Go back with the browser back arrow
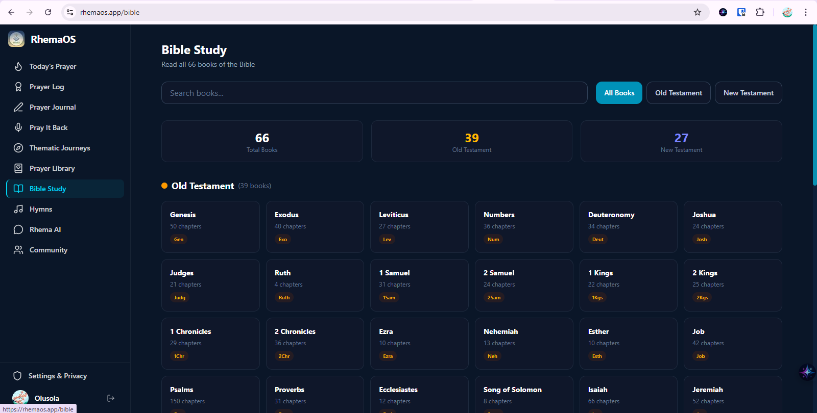Image resolution: width=817 pixels, height=413 pixels. click(11, 12)
